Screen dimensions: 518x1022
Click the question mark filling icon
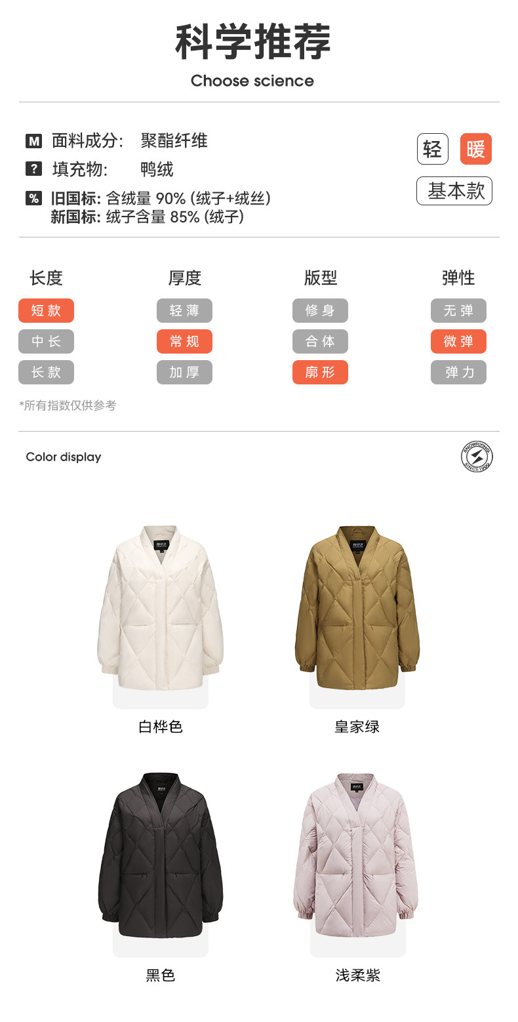[x=33, y=169]
